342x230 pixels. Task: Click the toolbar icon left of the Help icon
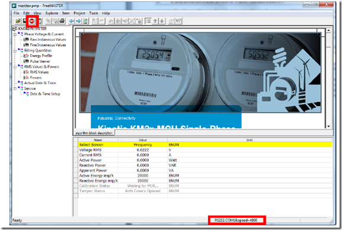[171, 21]
